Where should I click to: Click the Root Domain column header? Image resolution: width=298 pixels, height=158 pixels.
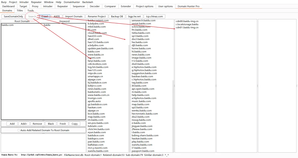(x=22, y=21)
